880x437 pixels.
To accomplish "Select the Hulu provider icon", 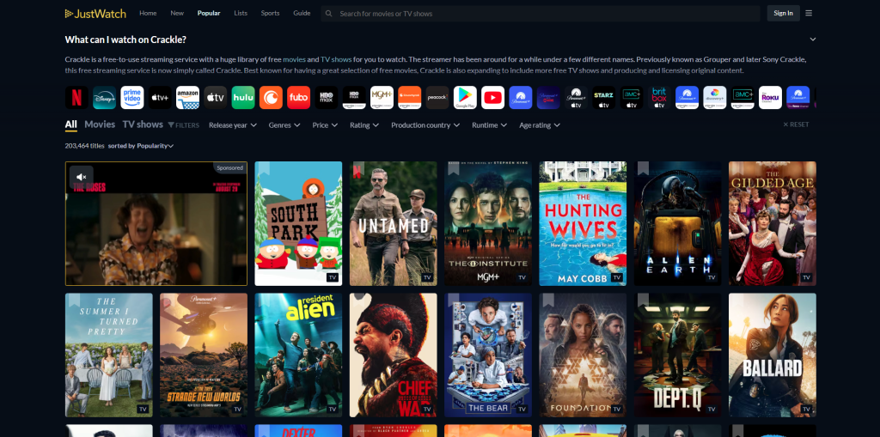I will (x=243, y=98).
